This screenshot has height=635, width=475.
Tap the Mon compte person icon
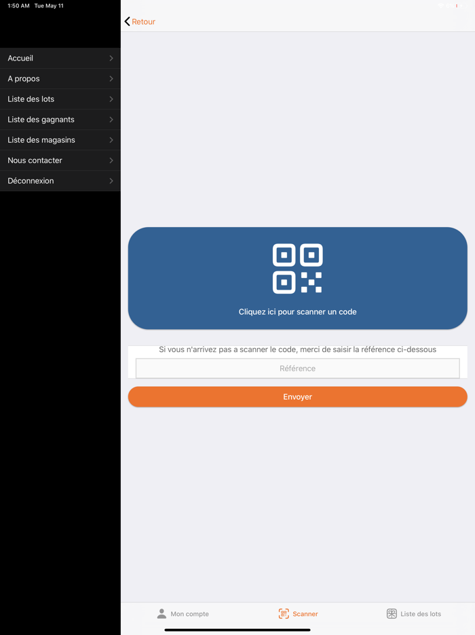click(161, 614)
